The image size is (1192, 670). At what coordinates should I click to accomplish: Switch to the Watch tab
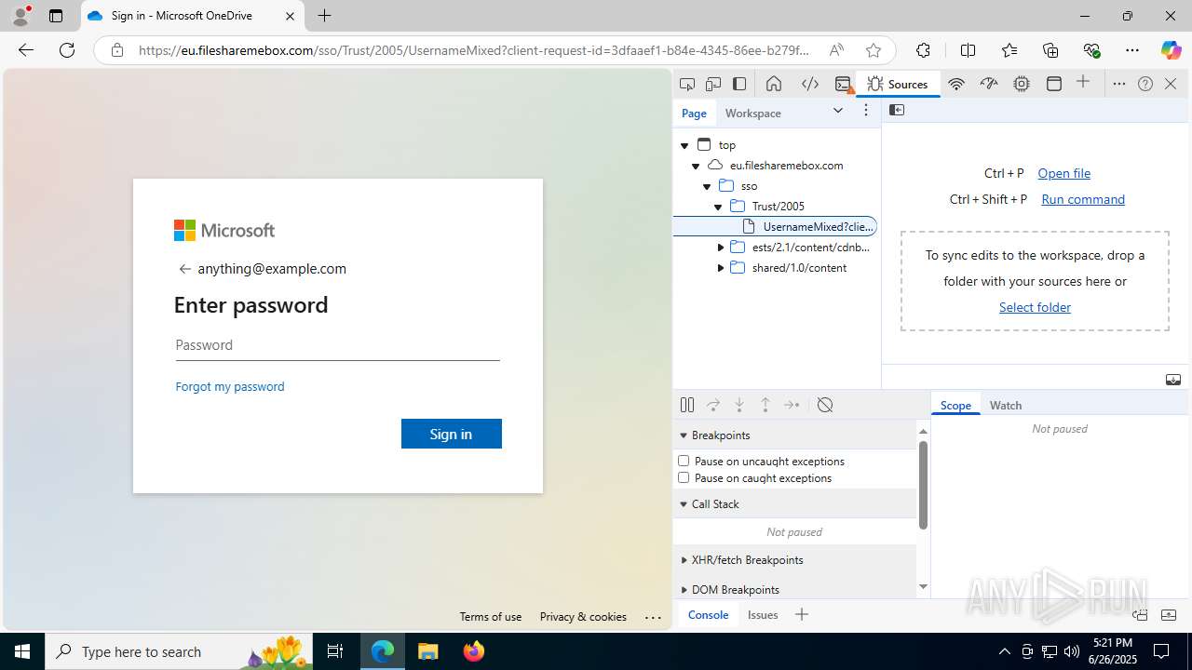(1006, 405)
